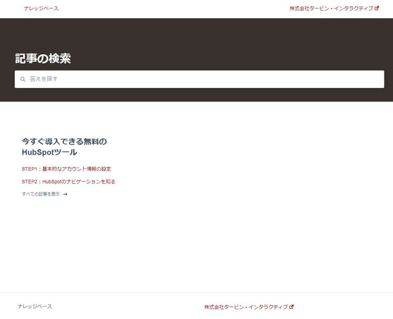Screen dimensions: 393x319
Task: Open ナレッジベース link in top header
Action: click(x=41, y=9)
